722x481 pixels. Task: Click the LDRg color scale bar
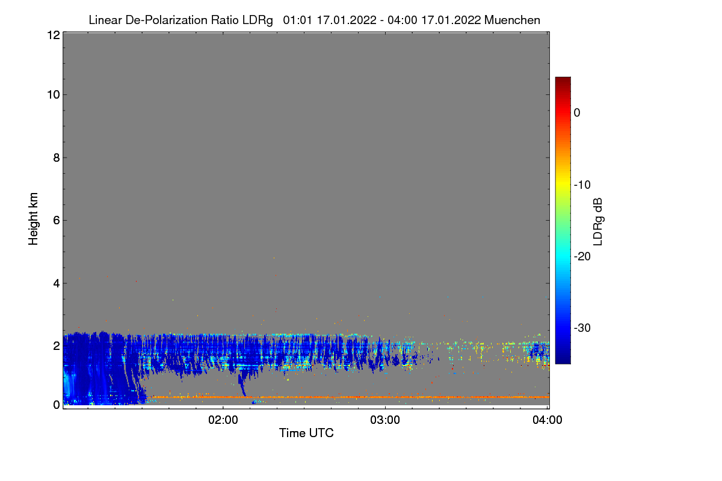tap(563, 220)
